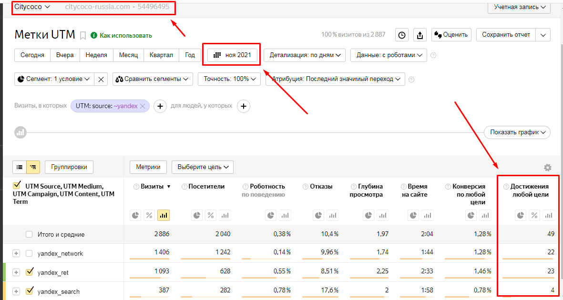
Task: Expand the yandex_network row
Action: (16, 253)
